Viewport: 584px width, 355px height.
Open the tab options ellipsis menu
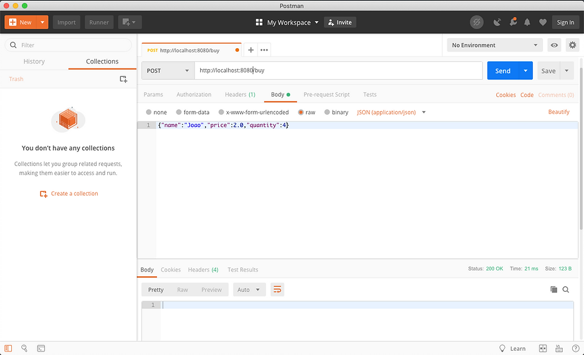point(264,50)
